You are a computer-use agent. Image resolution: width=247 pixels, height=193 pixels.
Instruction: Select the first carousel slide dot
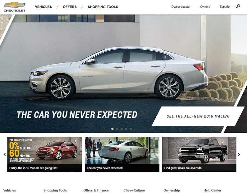point(112,129)
